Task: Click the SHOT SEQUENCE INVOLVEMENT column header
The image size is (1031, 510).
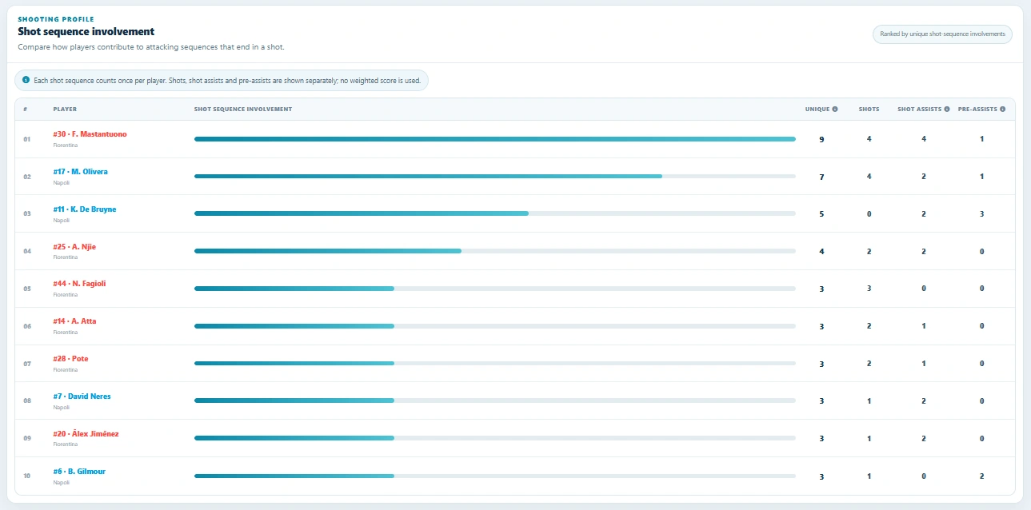Action: pos(243,109)
